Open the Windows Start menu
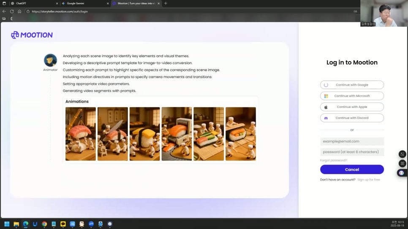The image size is (408, 229). [7, 224]
